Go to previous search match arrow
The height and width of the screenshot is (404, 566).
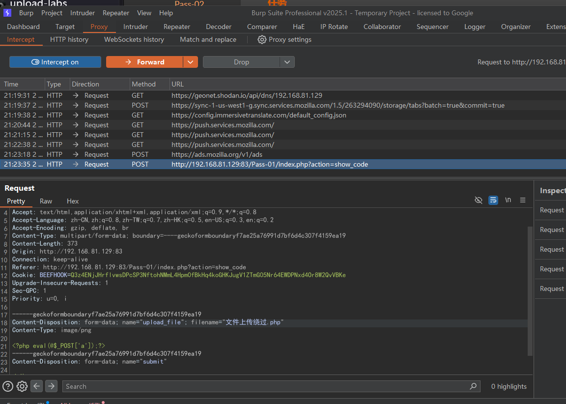(37, 386)
